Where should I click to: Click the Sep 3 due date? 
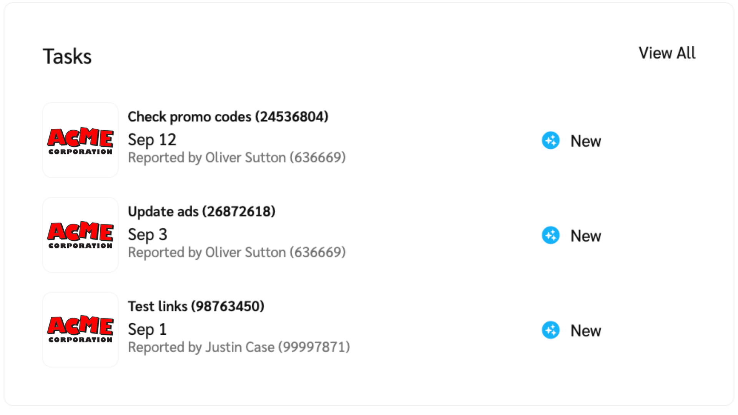(x=147, y=235)
